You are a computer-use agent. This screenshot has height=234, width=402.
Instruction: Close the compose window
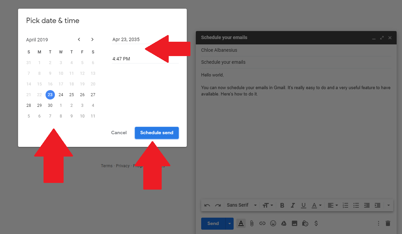390,38
